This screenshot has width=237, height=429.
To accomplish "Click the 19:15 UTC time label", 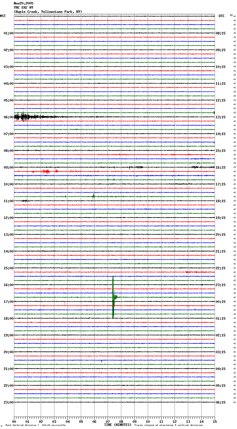I will coord(221,218).
